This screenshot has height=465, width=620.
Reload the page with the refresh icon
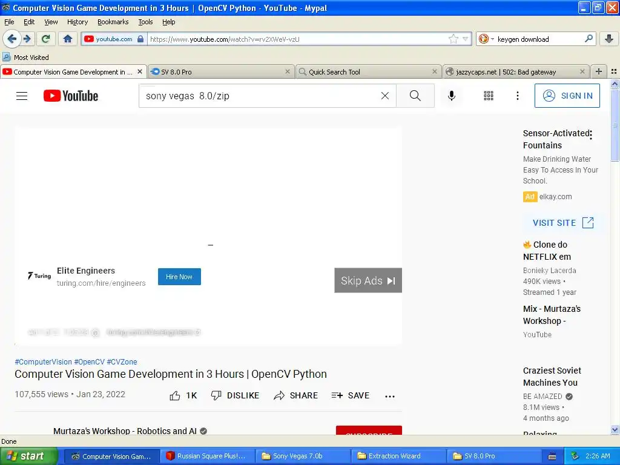(x=46, y=39)
